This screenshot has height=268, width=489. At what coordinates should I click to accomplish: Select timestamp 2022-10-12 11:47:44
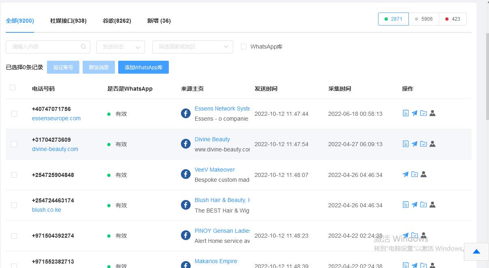pos(281,114)
